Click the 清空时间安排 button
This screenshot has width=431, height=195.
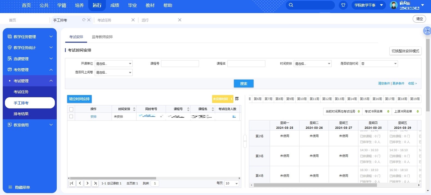[79, 99]
